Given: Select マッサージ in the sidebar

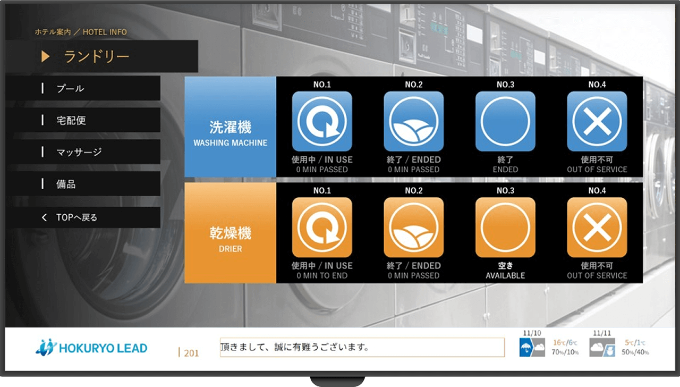Looking at the screenshot, I should [83, 152].
